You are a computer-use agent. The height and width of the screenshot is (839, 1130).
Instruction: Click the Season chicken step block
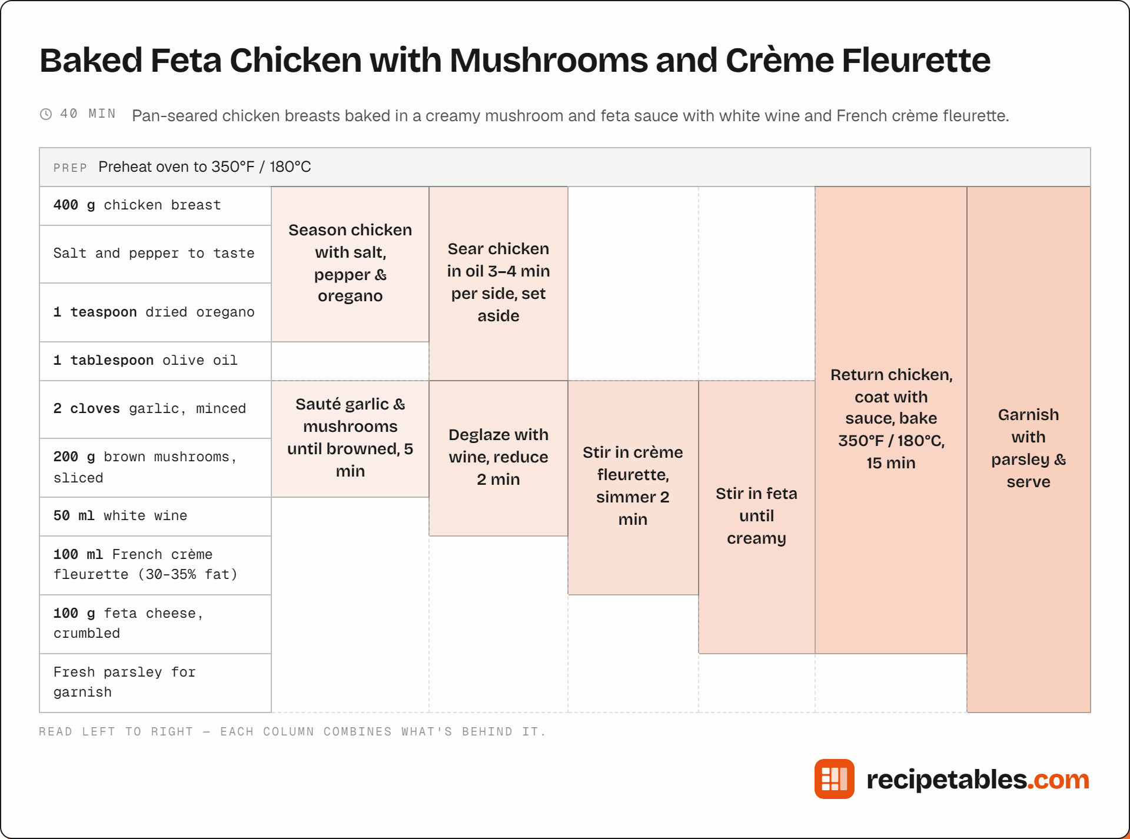pos(350,264)
